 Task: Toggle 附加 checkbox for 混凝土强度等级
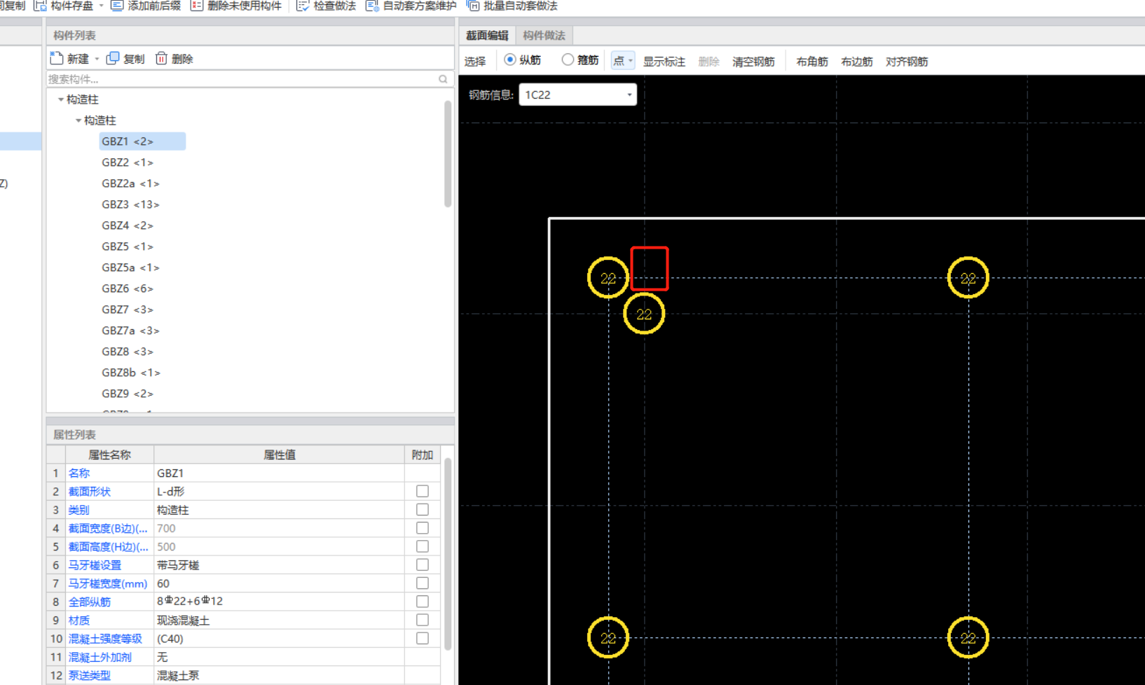[x=422, y=638]
